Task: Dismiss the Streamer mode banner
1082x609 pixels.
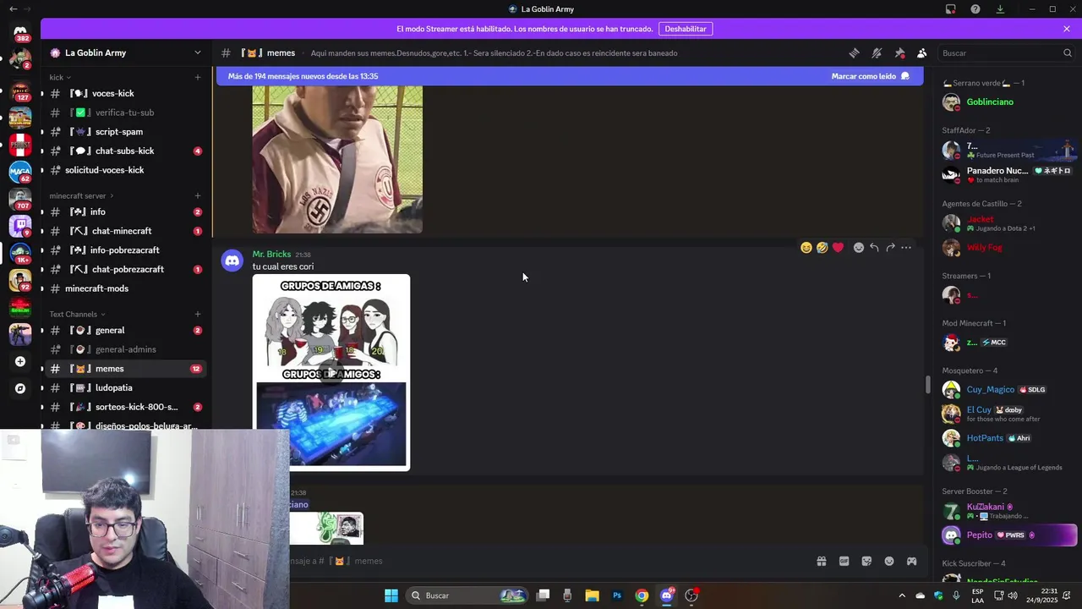Action: click(1067, 29)
